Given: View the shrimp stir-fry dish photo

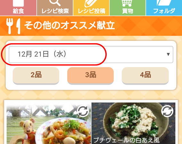Looking at the screenshot, I should click(x=49, y=124).
